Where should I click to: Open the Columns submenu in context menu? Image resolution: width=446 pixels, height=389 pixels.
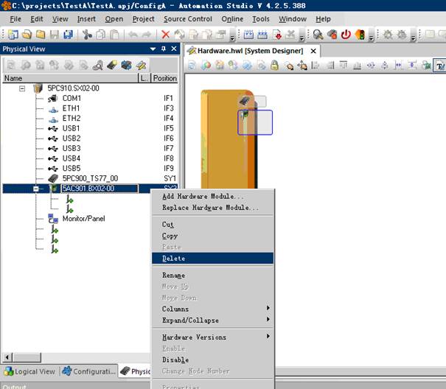[x=175, y=309]
